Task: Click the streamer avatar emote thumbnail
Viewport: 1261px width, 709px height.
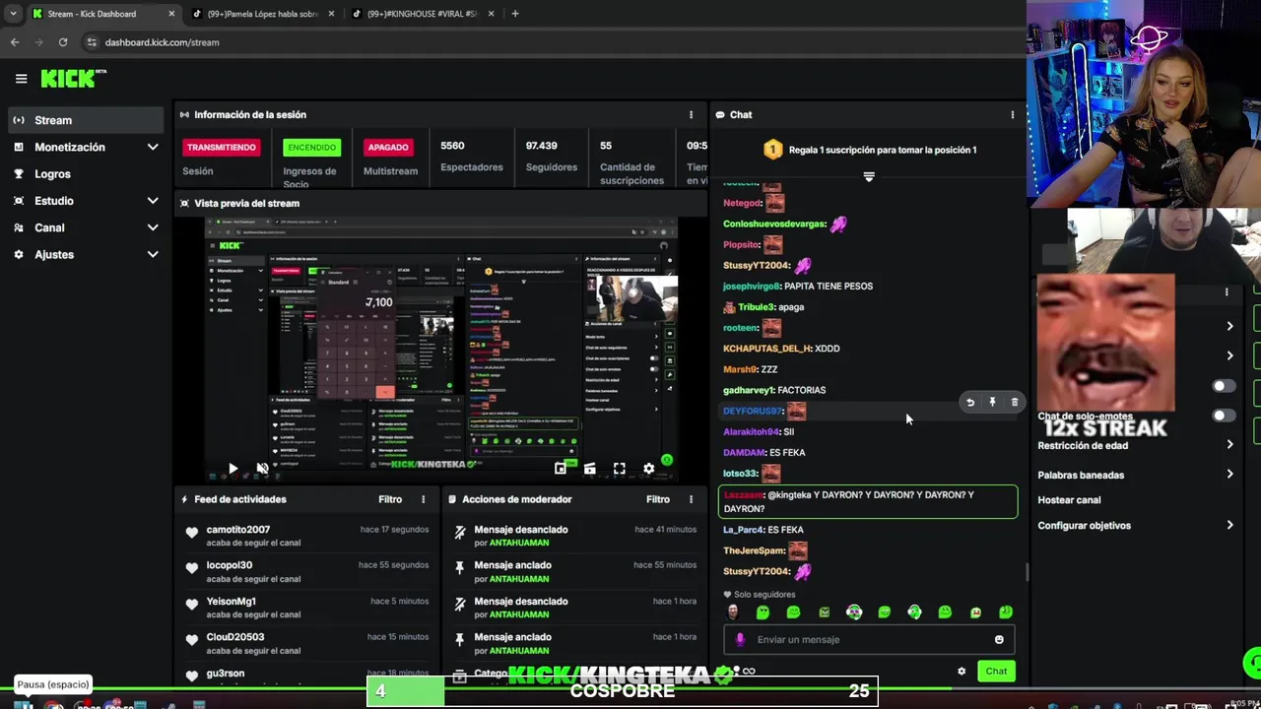Action: pyautogui.click(x=732, y=612)
